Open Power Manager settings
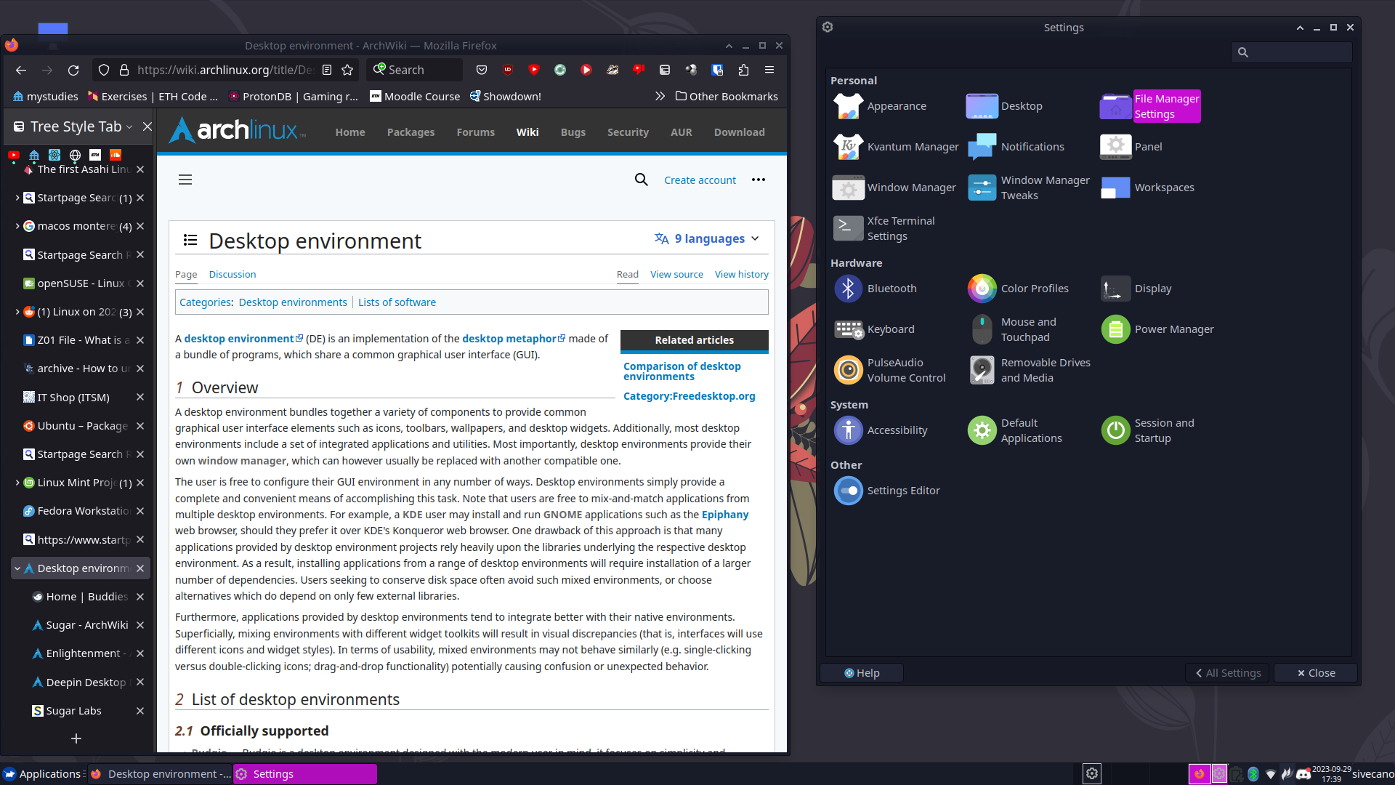Viewport: 1395px width, 785px height. tap(1115, 329)
